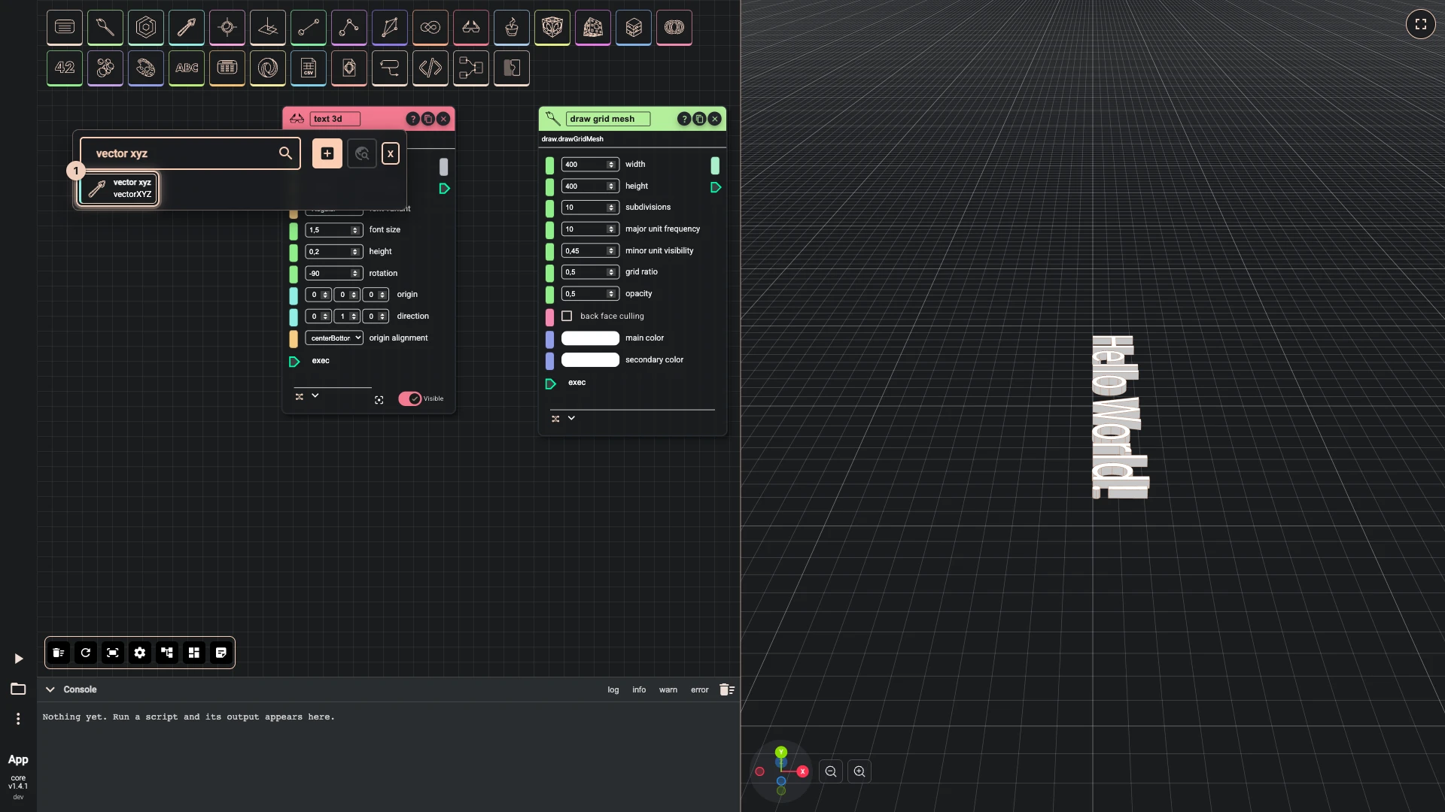Step the width value in draw grid mesh

[611, 165]
